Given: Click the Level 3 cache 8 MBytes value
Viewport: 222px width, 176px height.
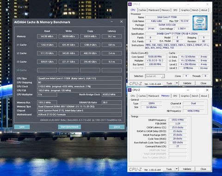Looking at the screenshot, I should 188,68.
